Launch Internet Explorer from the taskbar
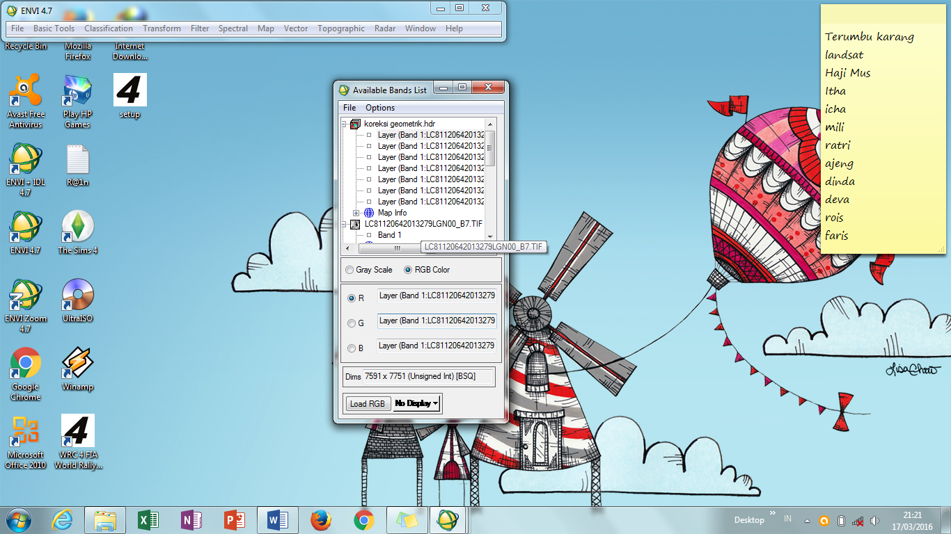Screen dimensions: 951x534 (63, 520)
